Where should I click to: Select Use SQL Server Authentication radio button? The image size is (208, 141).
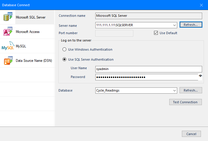tap(64, 59)
